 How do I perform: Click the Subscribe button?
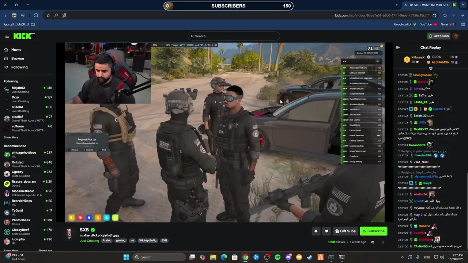[373, 231]
